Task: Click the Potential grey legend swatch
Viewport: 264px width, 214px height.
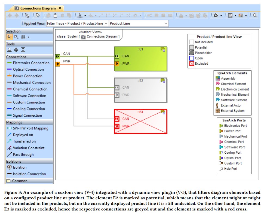Action: click(x=192, y=47)
